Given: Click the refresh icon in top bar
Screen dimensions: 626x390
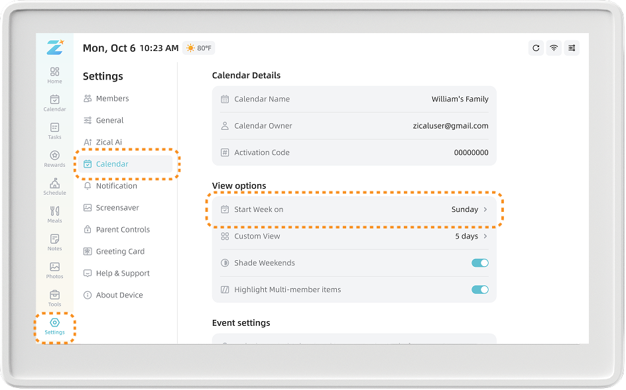Looking at the screenshot, I should coord(536,48).
